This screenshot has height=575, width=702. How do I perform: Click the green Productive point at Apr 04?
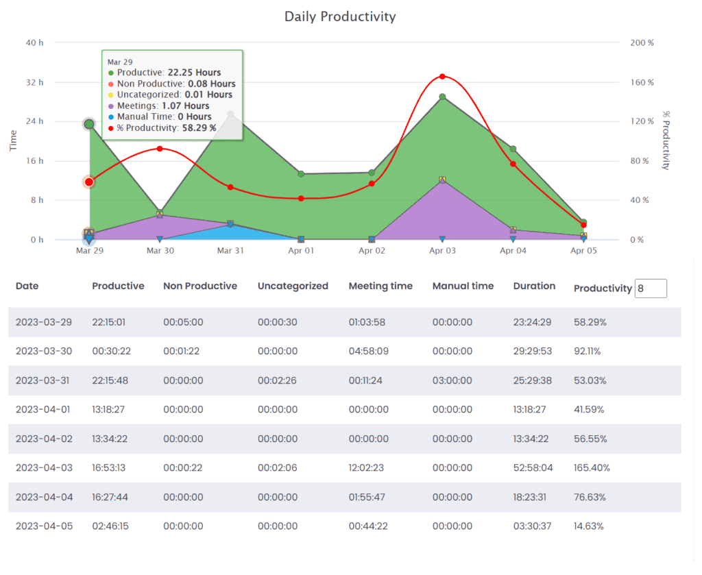tap(513, 149)
